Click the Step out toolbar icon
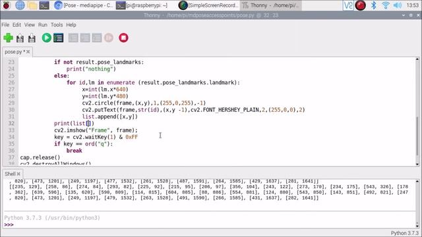The image size is (422, 237). click(x=97, y=38)
